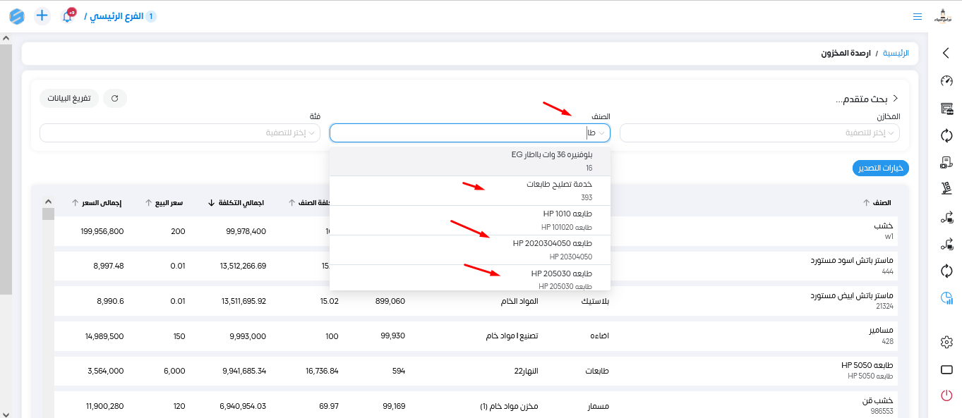Click the تفريغ البيانات button
The width and height of the screenshot is (962, 418).
tap(69, 99)
